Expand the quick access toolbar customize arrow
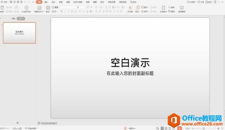This screenshot has height=130, width=225. (33, 2)
